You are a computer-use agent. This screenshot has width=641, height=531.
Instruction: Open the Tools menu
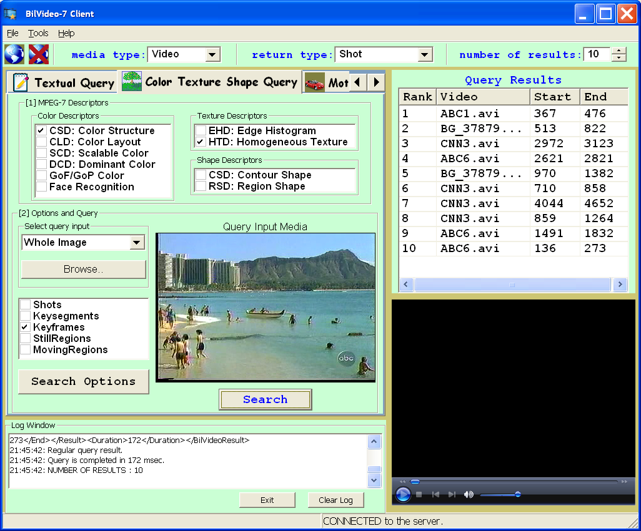point(38,33)
